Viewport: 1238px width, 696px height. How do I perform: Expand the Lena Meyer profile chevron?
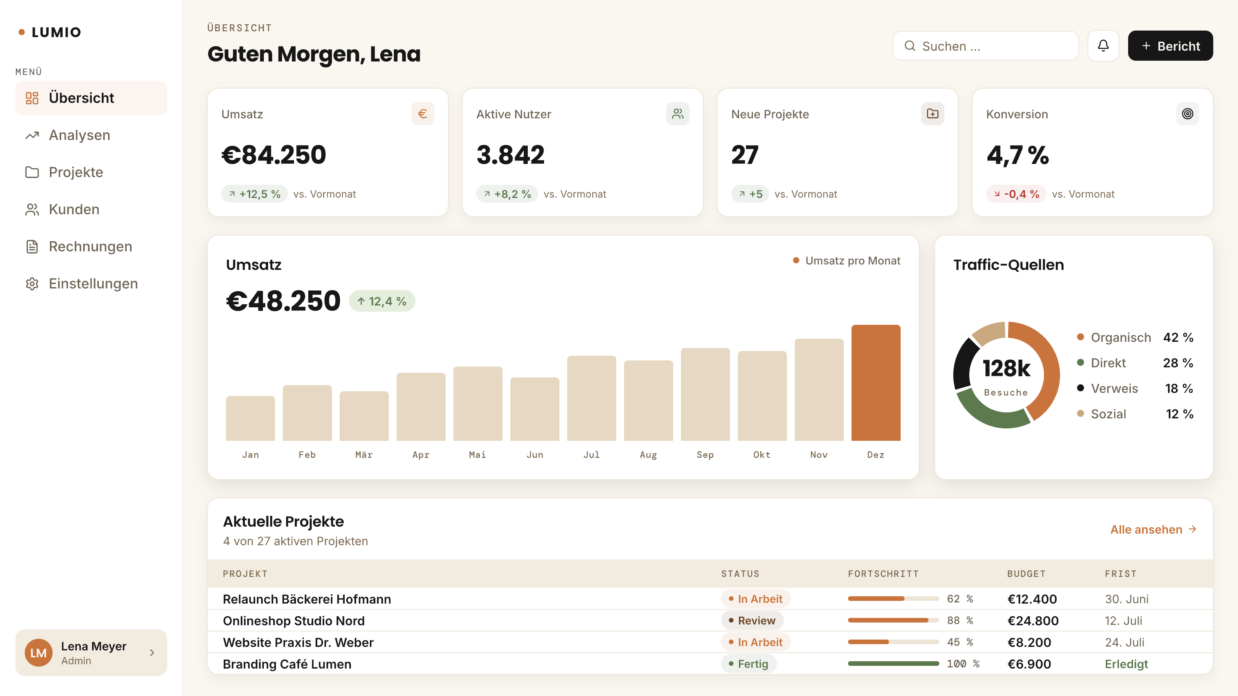[x=152, y=653]
